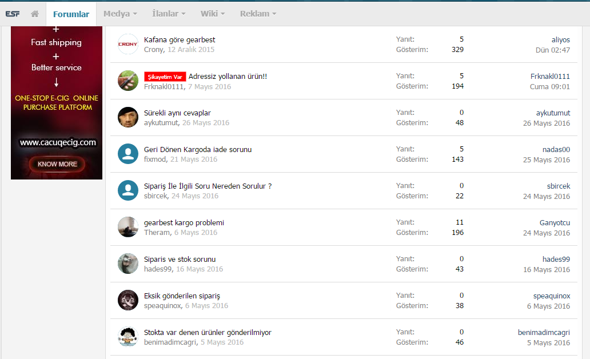This screenshot has width=590, height=359.
Task: Click view count 329 on Kafana göre gearbest
Action: 457,50
